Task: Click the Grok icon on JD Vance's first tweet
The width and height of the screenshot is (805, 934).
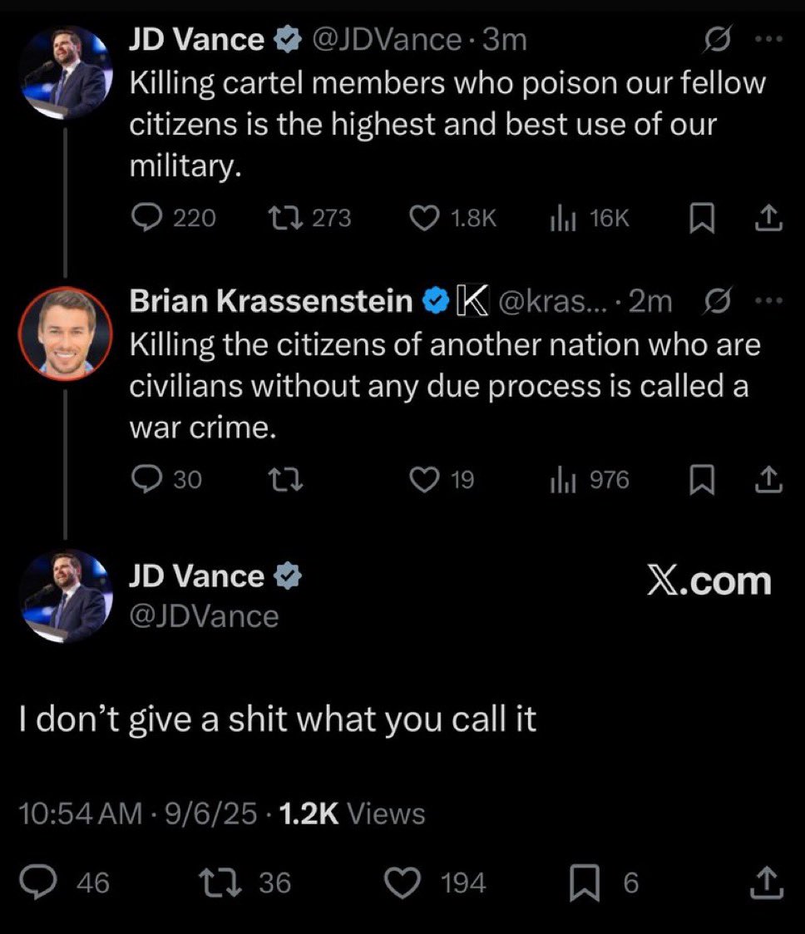Action: [x=717, y=39]
